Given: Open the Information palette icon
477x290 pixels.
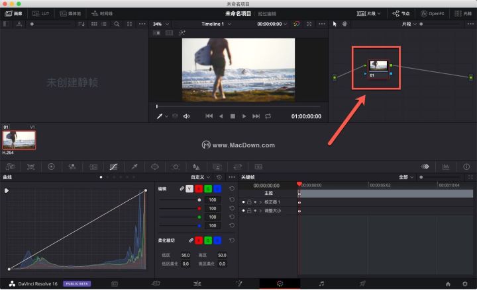Looking at the screenshot, I should (466, 166).
